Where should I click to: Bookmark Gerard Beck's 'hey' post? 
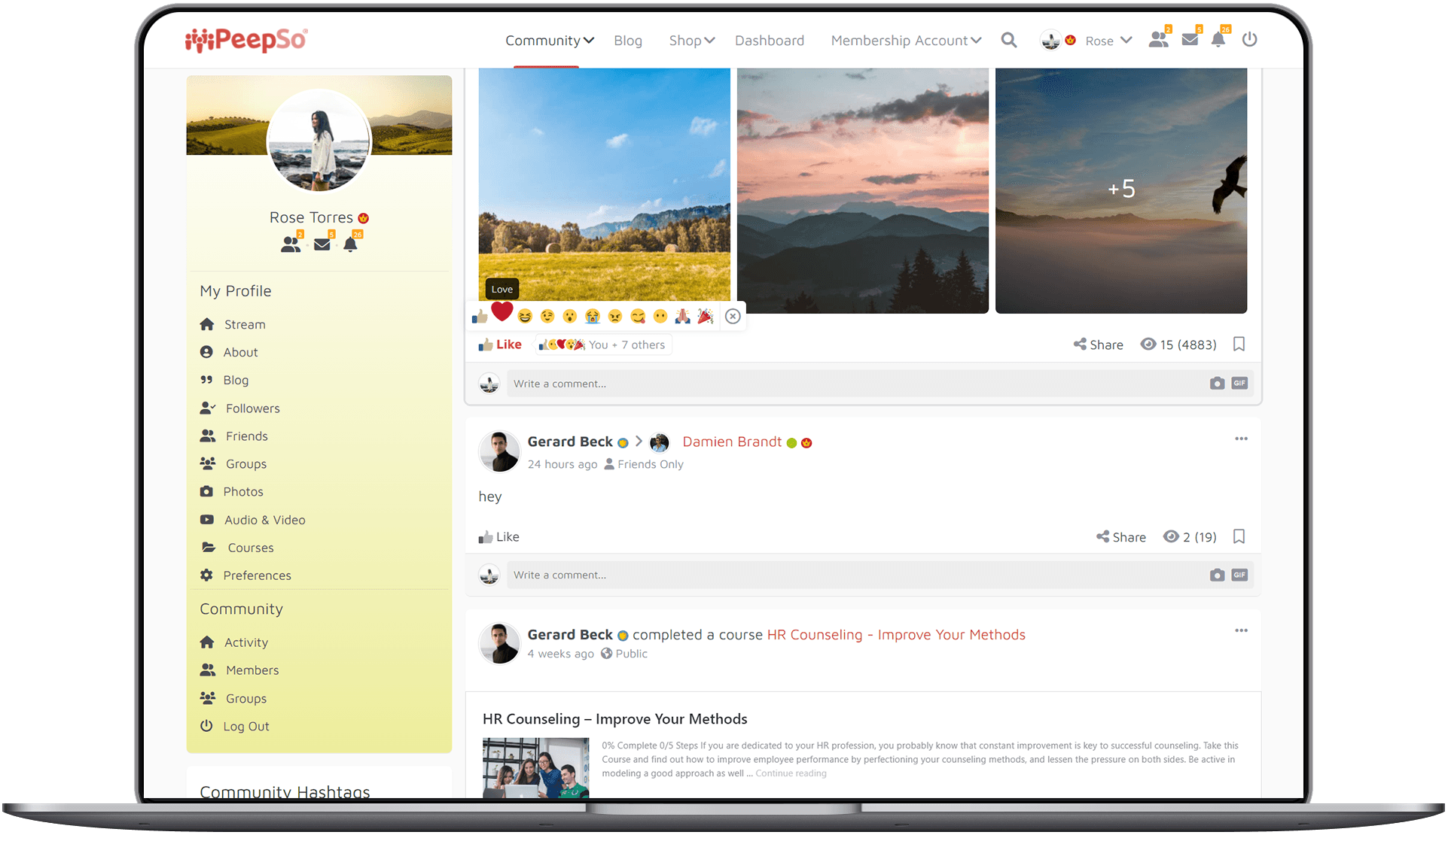point(1239,537)
